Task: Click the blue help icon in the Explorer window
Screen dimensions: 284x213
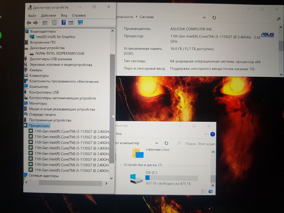Action: tap(212, 134)
